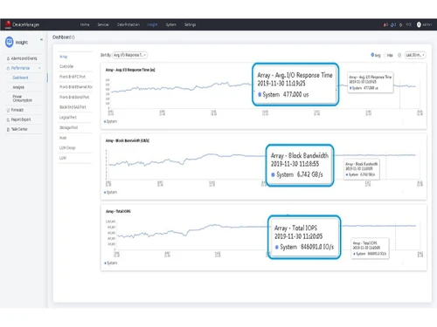Open the blue task count indicator in header
Screen dimensions: 437x327
[393, 24]
